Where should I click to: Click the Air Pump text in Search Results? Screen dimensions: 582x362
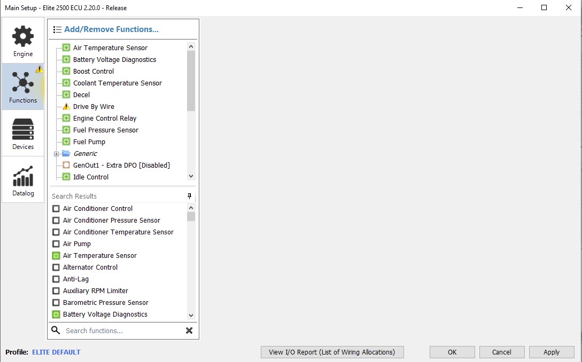77,243
